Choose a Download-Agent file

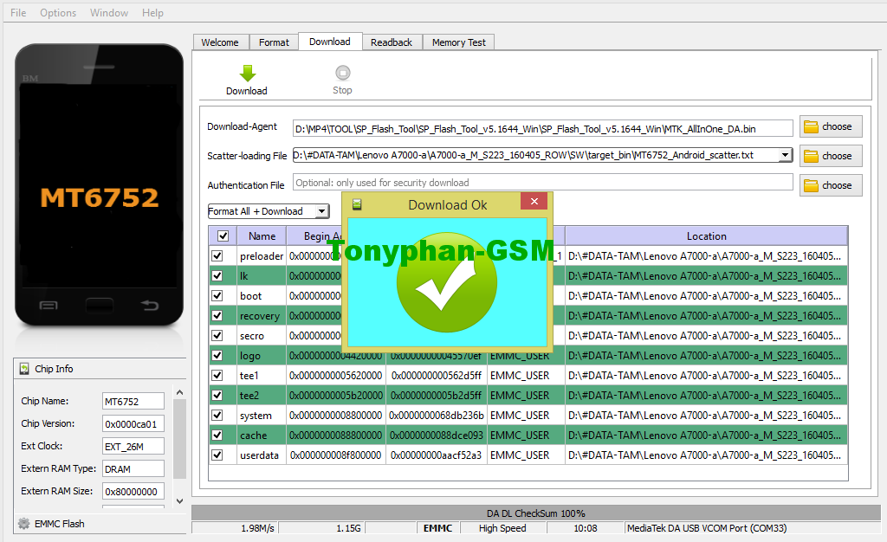(831, 126)
